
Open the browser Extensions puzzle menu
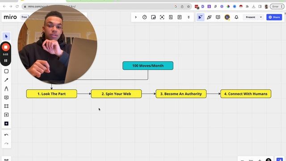pyautogui.click(x=247, y=6)
